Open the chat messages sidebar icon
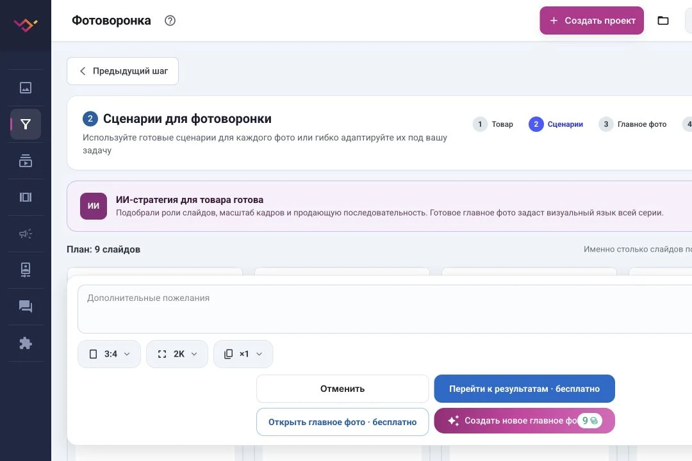The height and width of the screenshot is (461, 692). pos(26,306)
